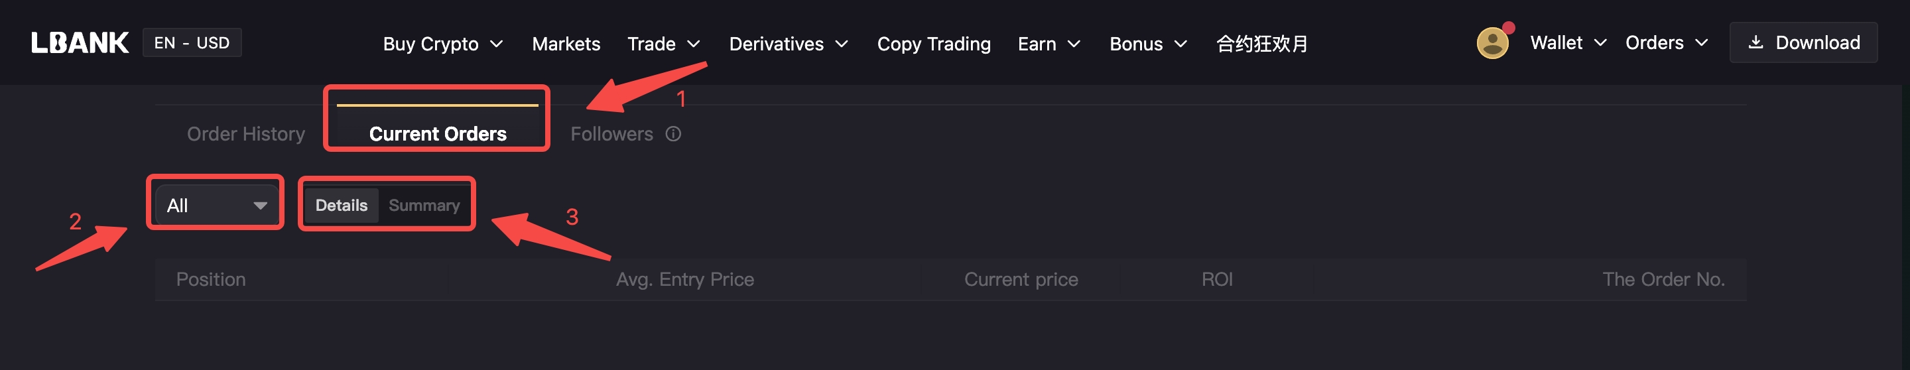This screenshot has height=370, width=1910.
Task: Open the Followers tab
Action: (x=611, y=133)
